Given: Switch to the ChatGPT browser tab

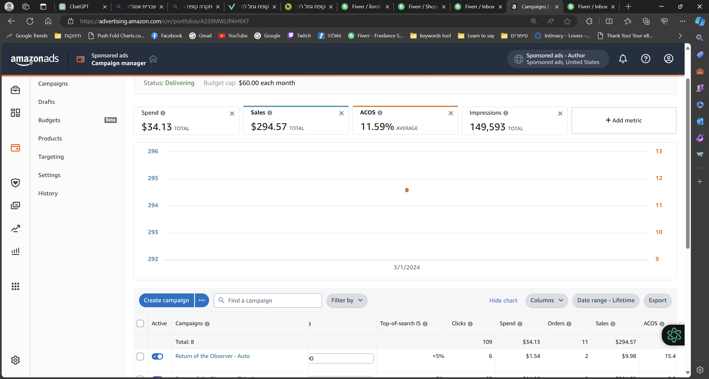Looking at the screenshot, I should click(x=82, y=7).
